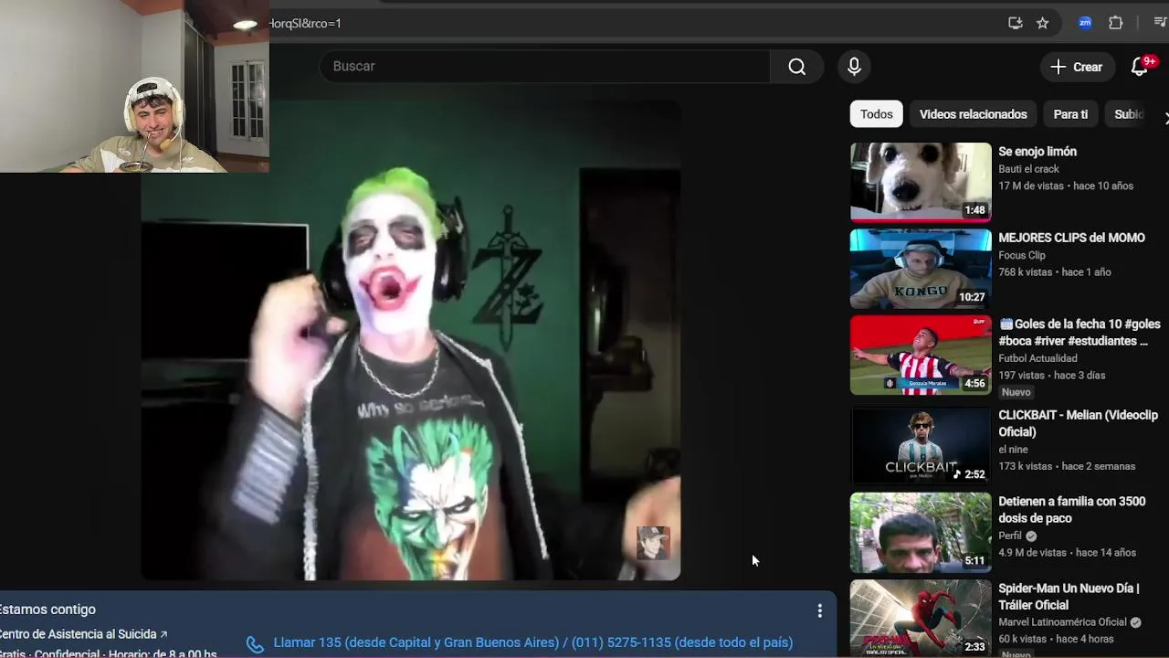Click channel name el nine
This screenshot has width=1169, height=658.
click(x=1013, y=450)
